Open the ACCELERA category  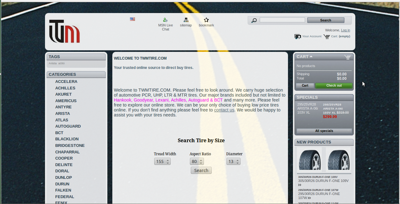[x=66, y=82]
